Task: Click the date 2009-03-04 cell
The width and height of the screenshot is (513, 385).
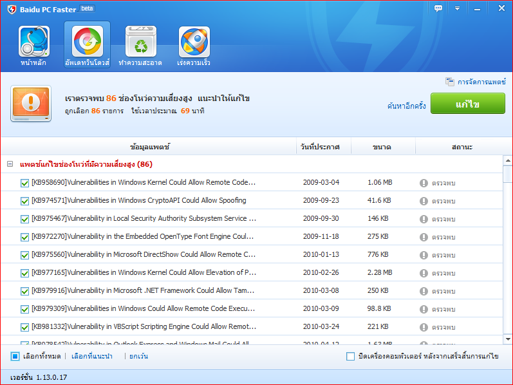Action: pyautogui.click(x=321, y=182)
